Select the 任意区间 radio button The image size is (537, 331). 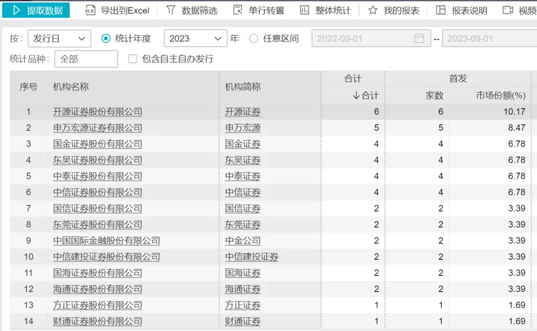tap(253, 38)
